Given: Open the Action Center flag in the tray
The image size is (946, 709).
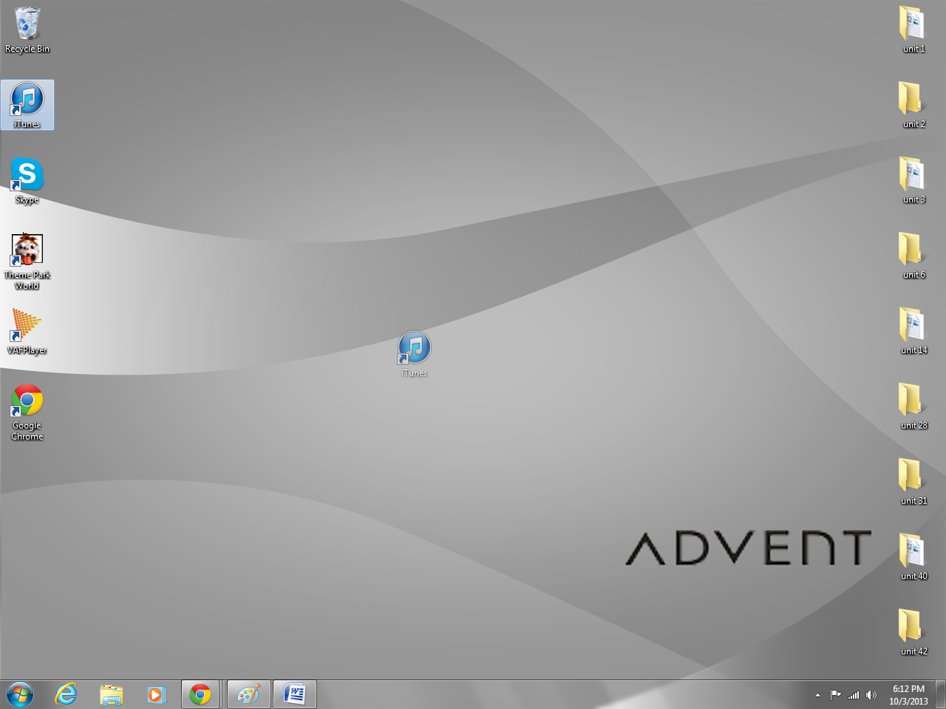Looking at the screenshot, I should click(x=835, y=694).
